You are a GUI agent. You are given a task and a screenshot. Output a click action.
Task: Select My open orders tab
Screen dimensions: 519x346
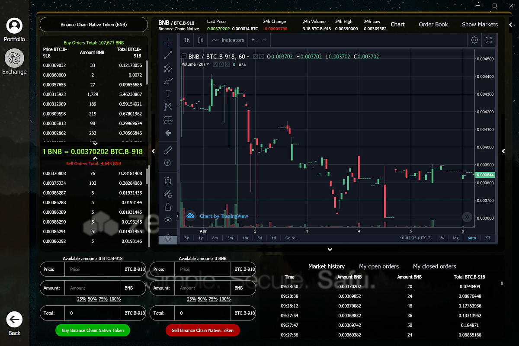[x=379, y=266]
